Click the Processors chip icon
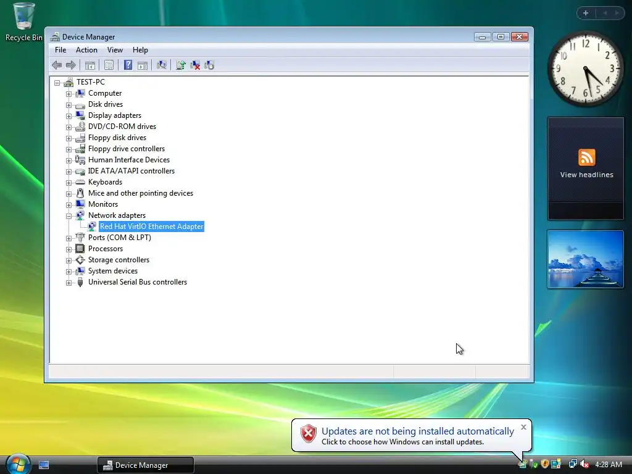 pyautogui.click(x=80, y=249)
